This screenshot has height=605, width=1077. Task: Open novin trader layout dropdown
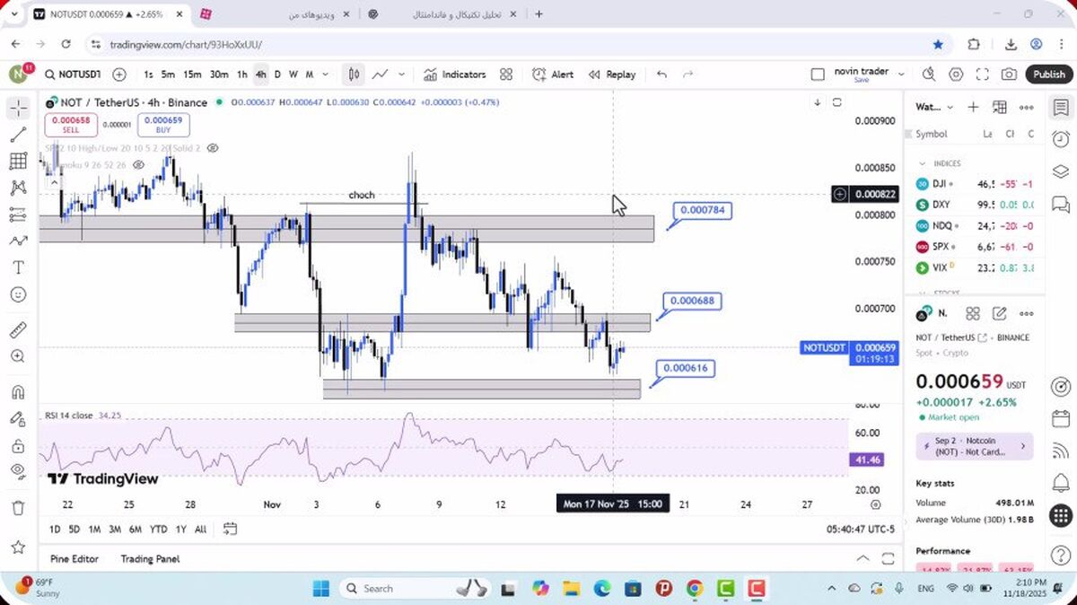[x=901, y=75]
